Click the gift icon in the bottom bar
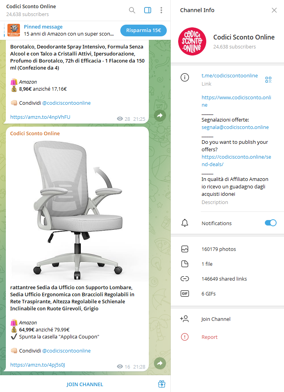The height and width of the screenshot is (392, 284). pos(162,384)
